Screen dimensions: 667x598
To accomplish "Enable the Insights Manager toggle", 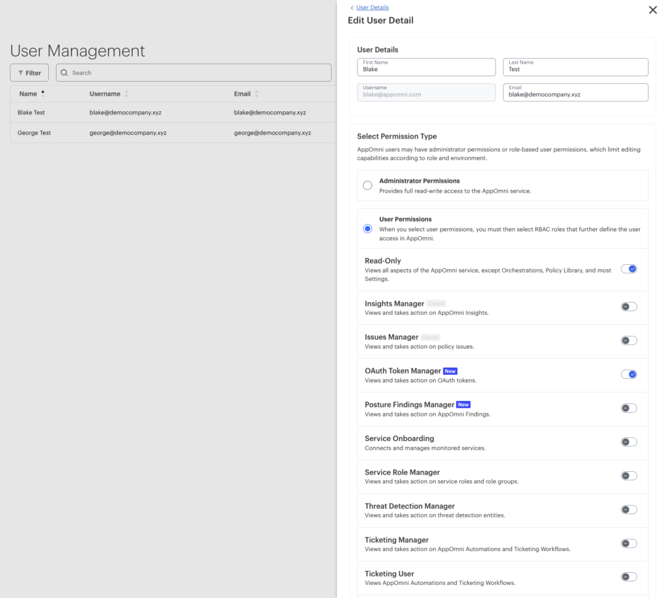I will tap(629, 306).
